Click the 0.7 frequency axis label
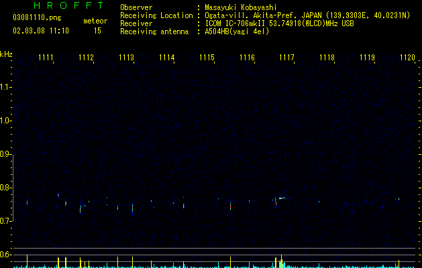Image resolution: width=422 pixels, height=268 pixels. (x=5, y=221)
